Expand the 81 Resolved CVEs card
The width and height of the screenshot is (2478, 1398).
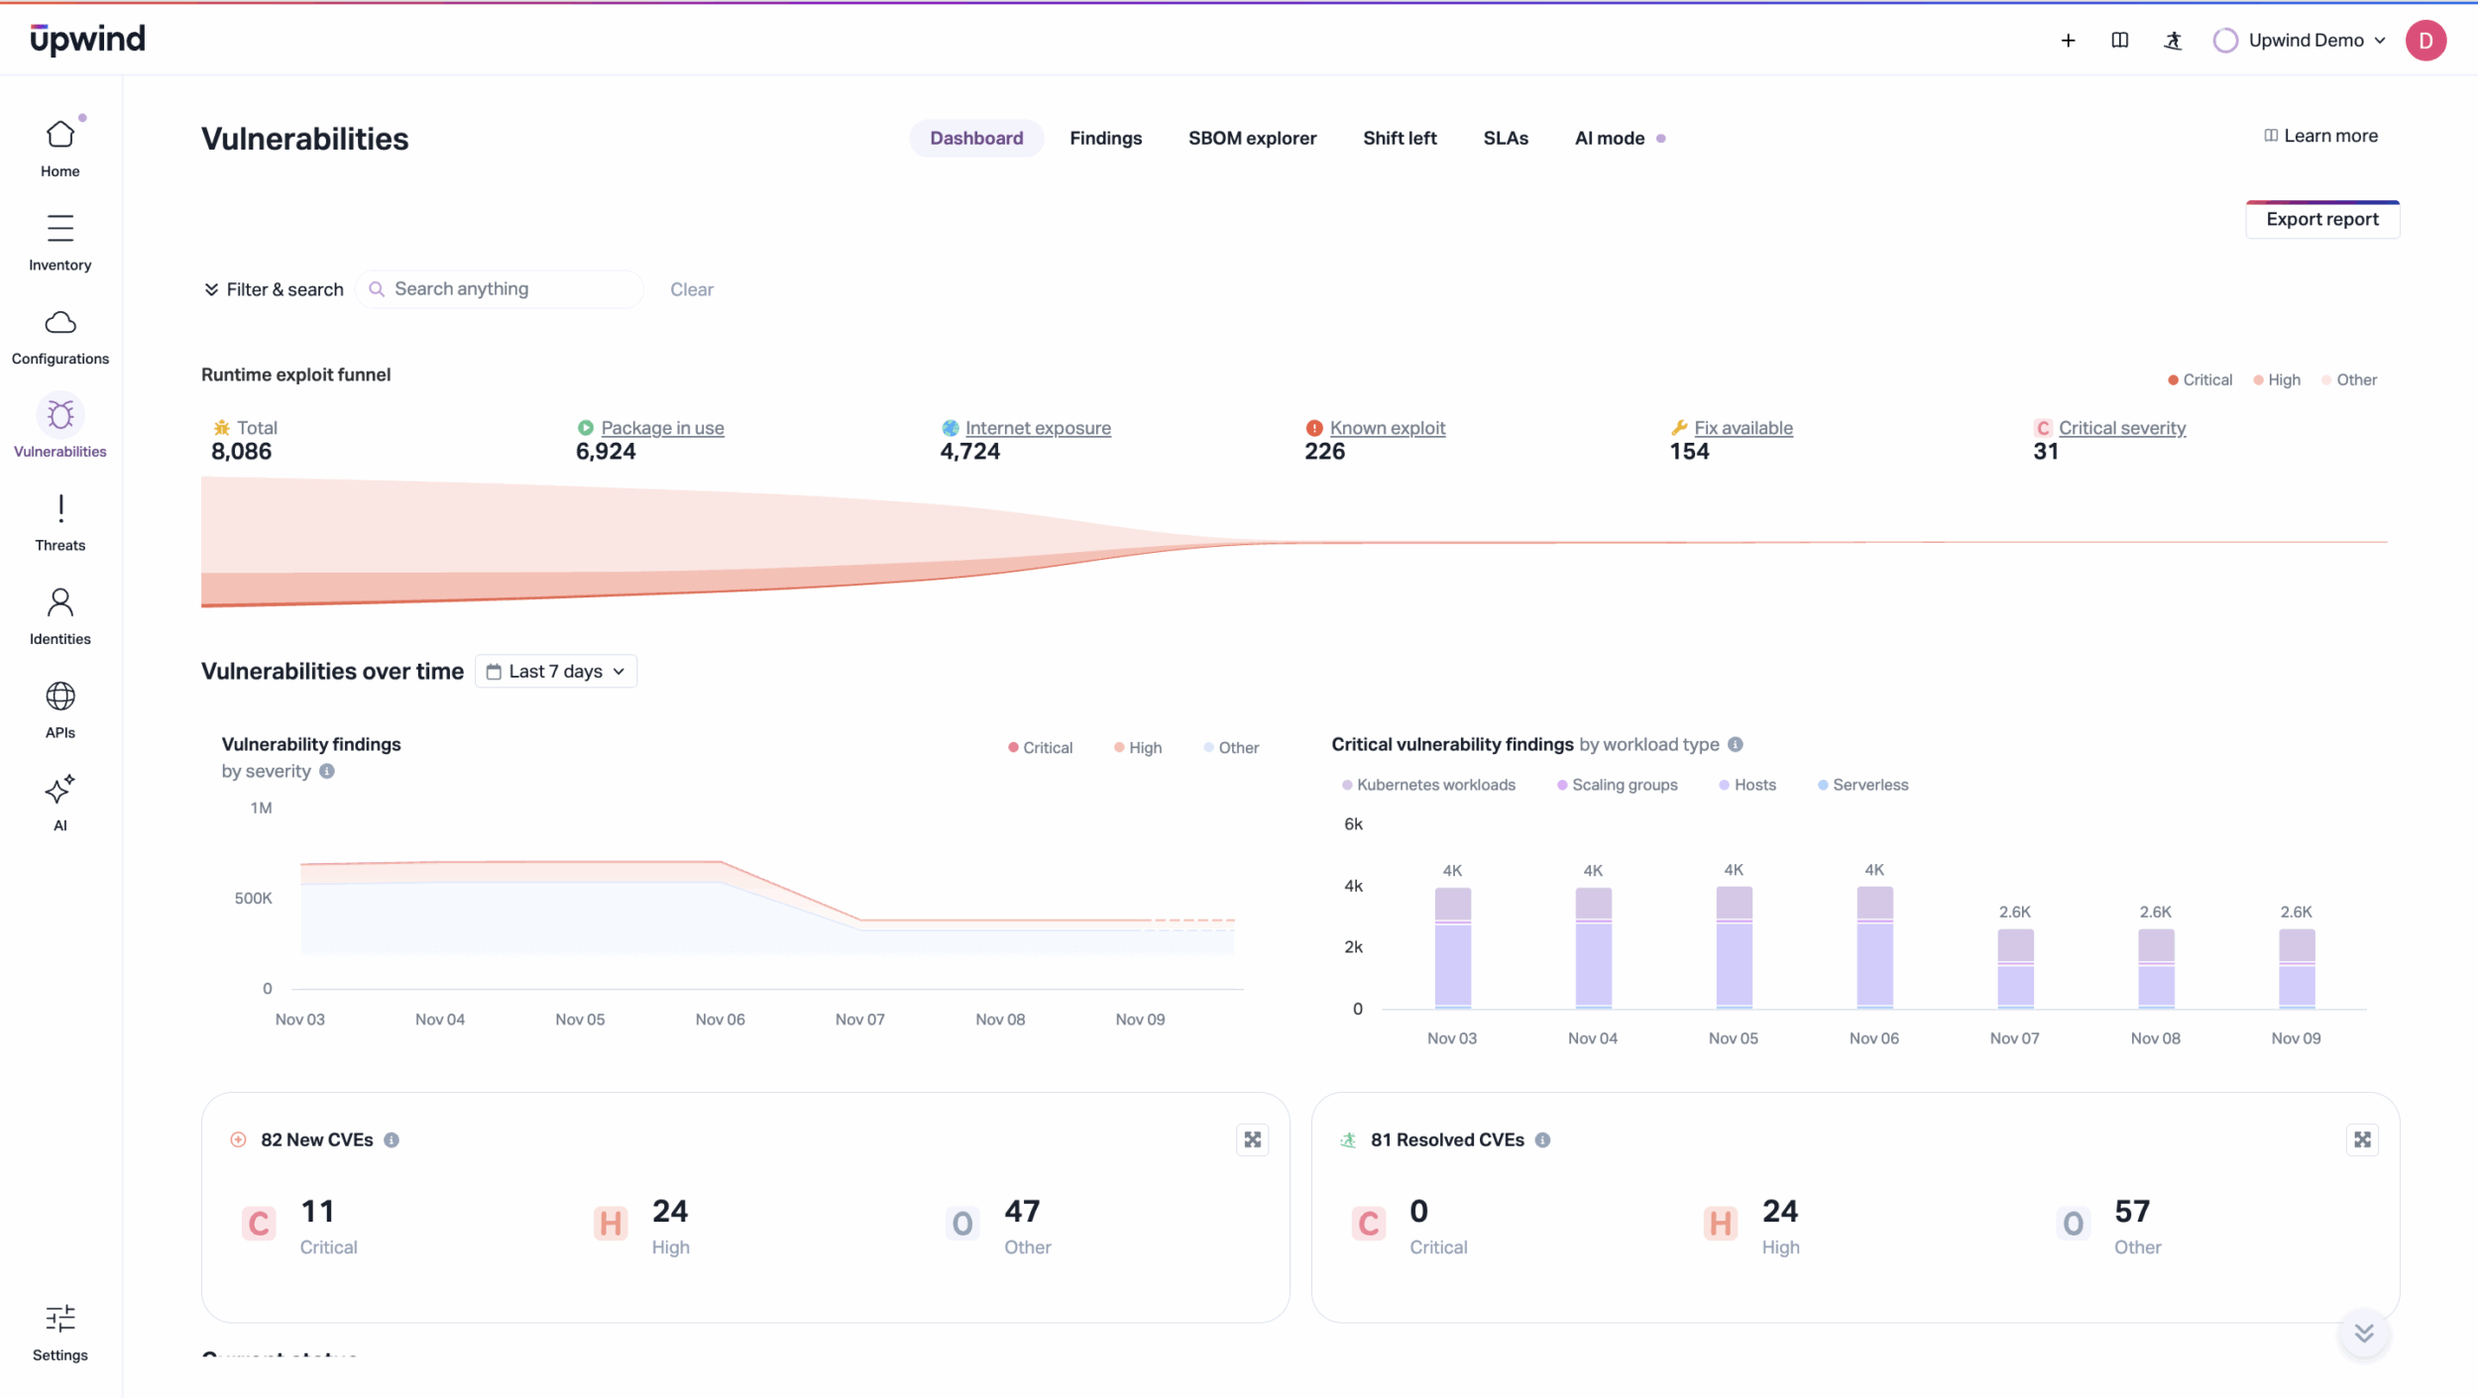(2362, 1140)
